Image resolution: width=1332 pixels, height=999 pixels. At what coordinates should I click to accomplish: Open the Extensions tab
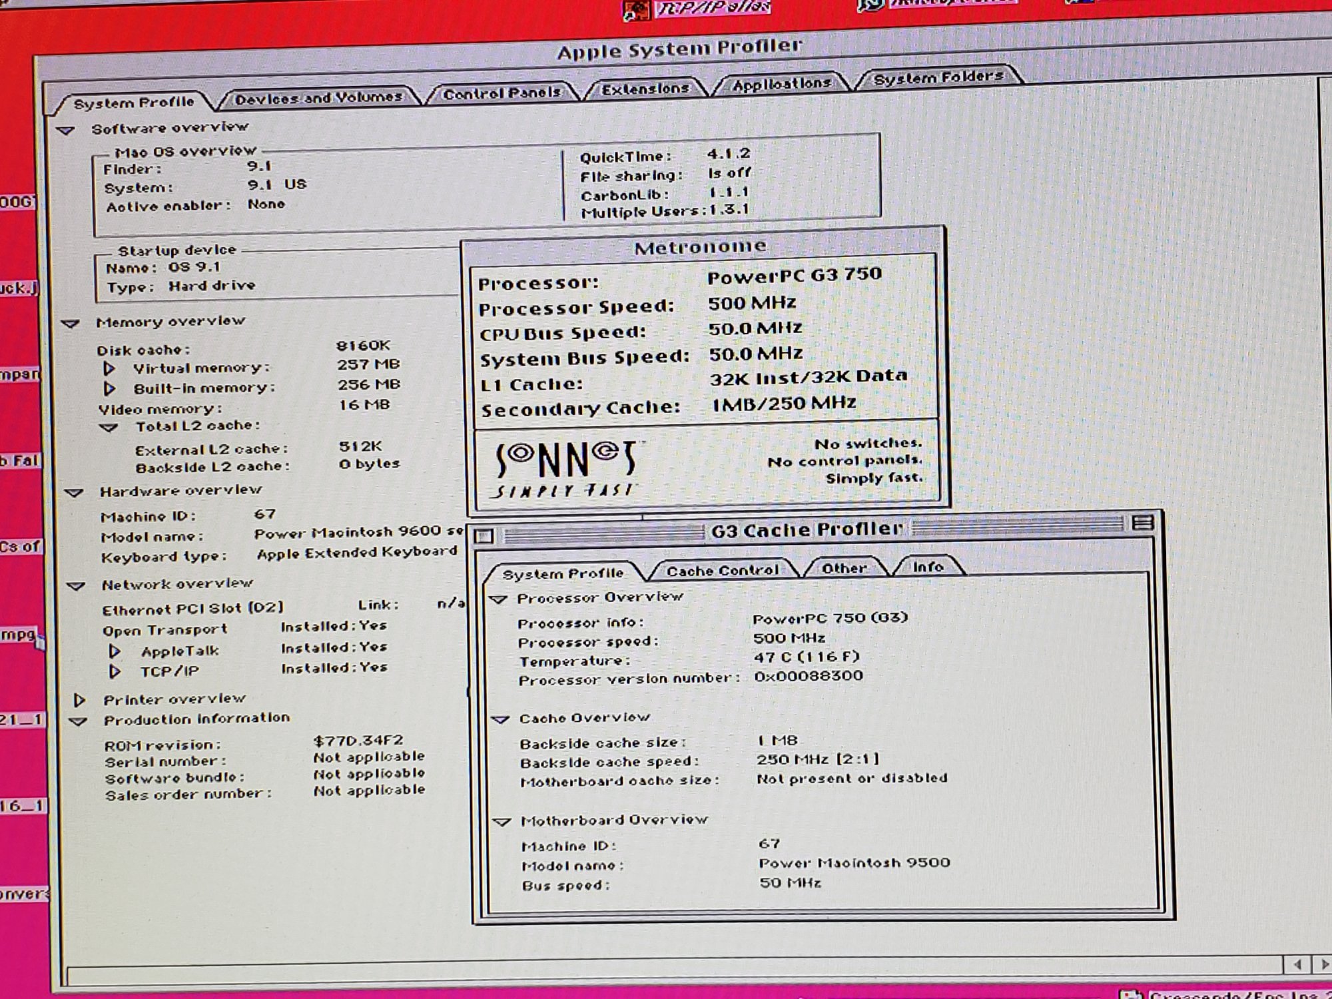(x=645, y=89)
